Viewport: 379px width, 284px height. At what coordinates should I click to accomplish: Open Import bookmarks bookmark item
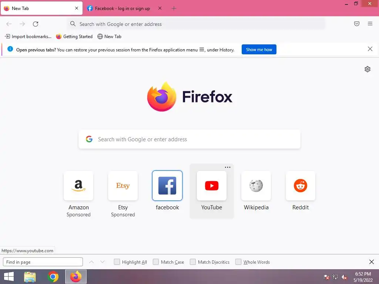tap(28, 37)
